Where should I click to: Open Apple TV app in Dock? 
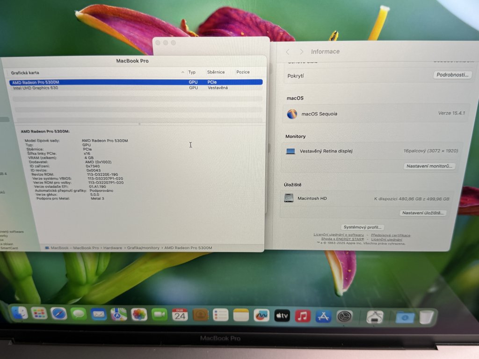[x=282, y=316]
